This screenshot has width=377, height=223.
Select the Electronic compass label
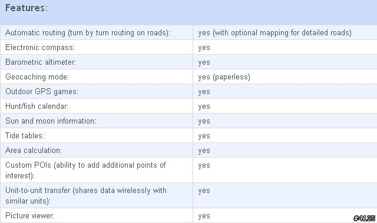[x=40, y=47]
